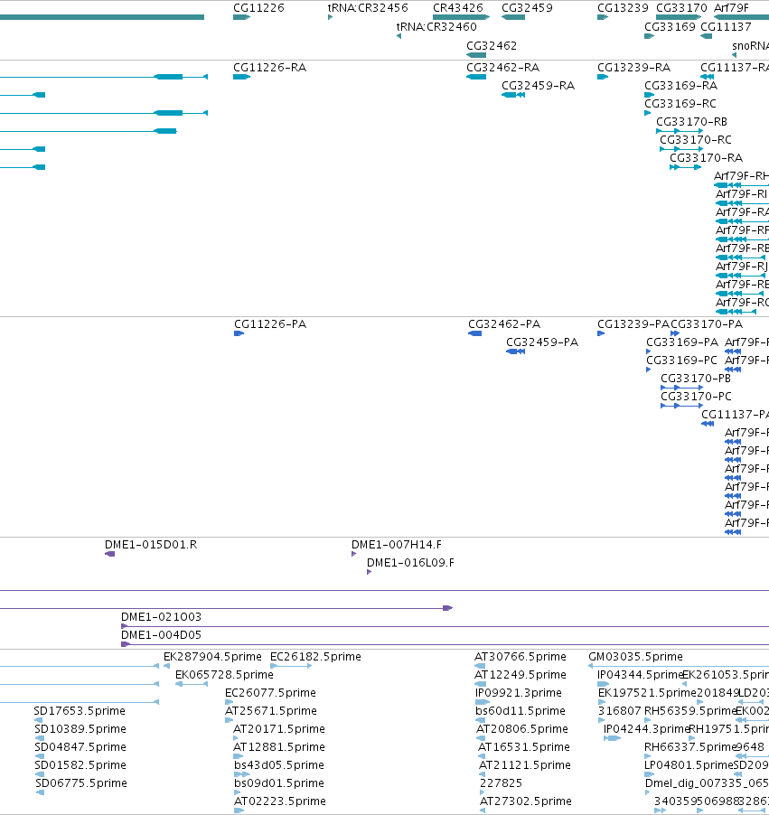Click the CG33170 gene label

tap(681, 8)
